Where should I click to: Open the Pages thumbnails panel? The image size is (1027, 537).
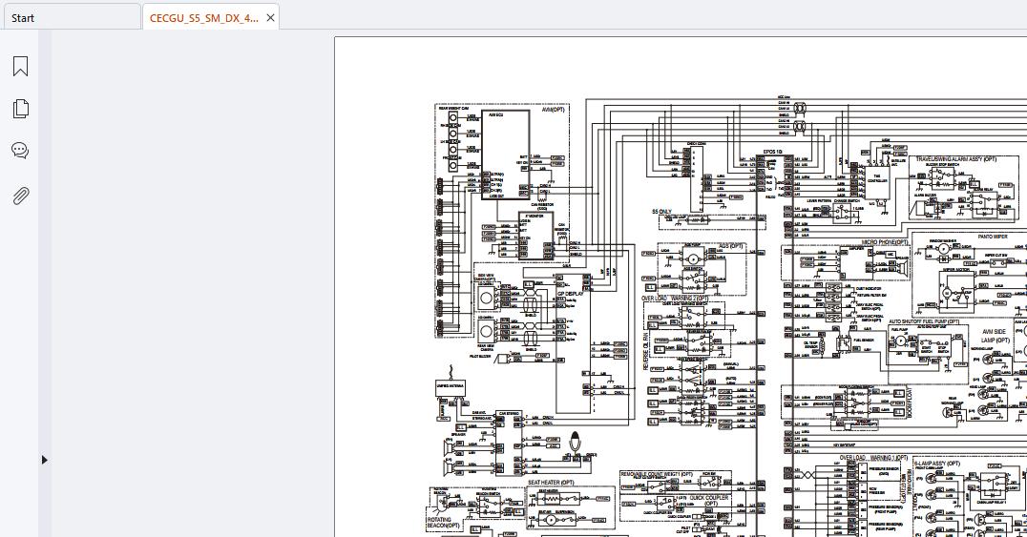(x=20, y=108)
